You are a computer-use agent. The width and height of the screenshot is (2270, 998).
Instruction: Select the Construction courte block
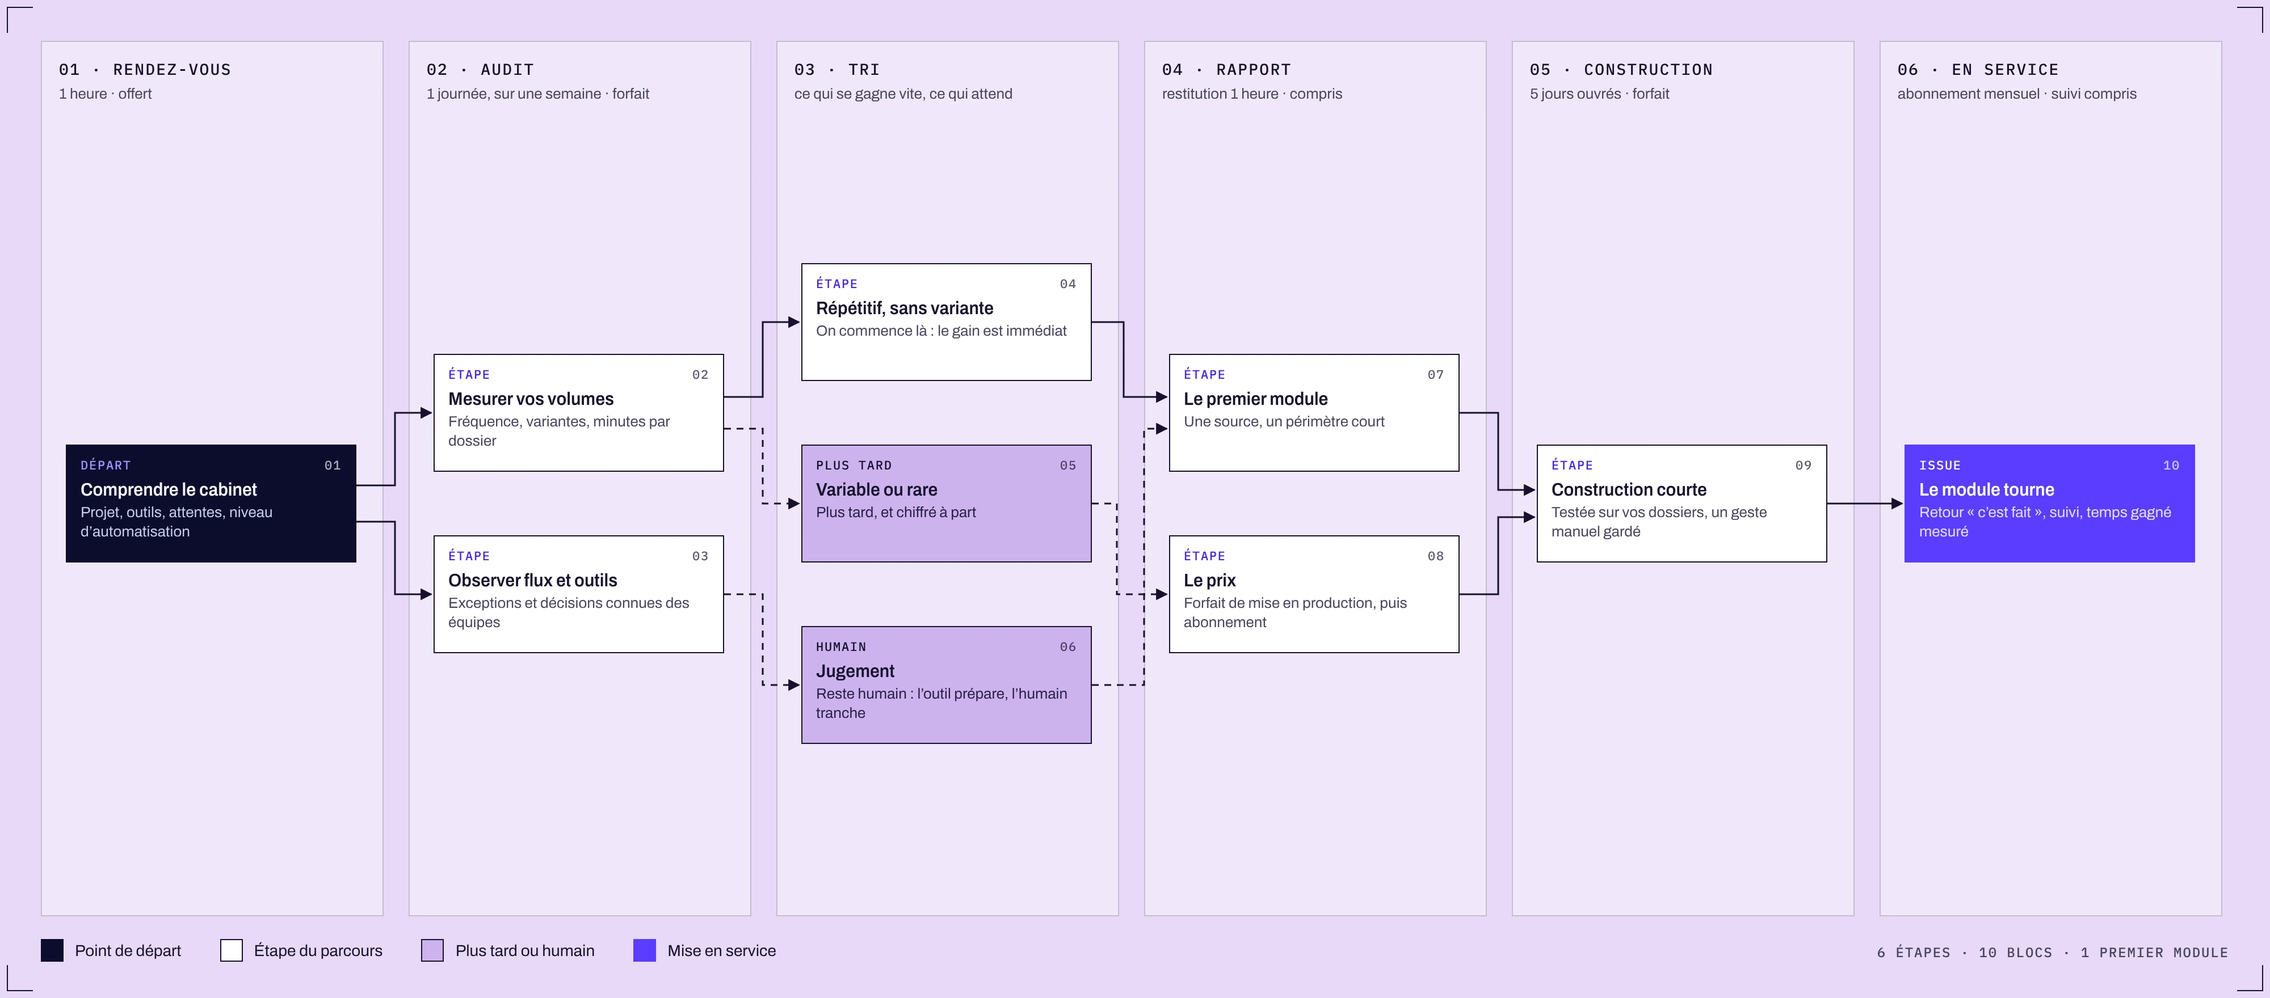coord(1682,504)
